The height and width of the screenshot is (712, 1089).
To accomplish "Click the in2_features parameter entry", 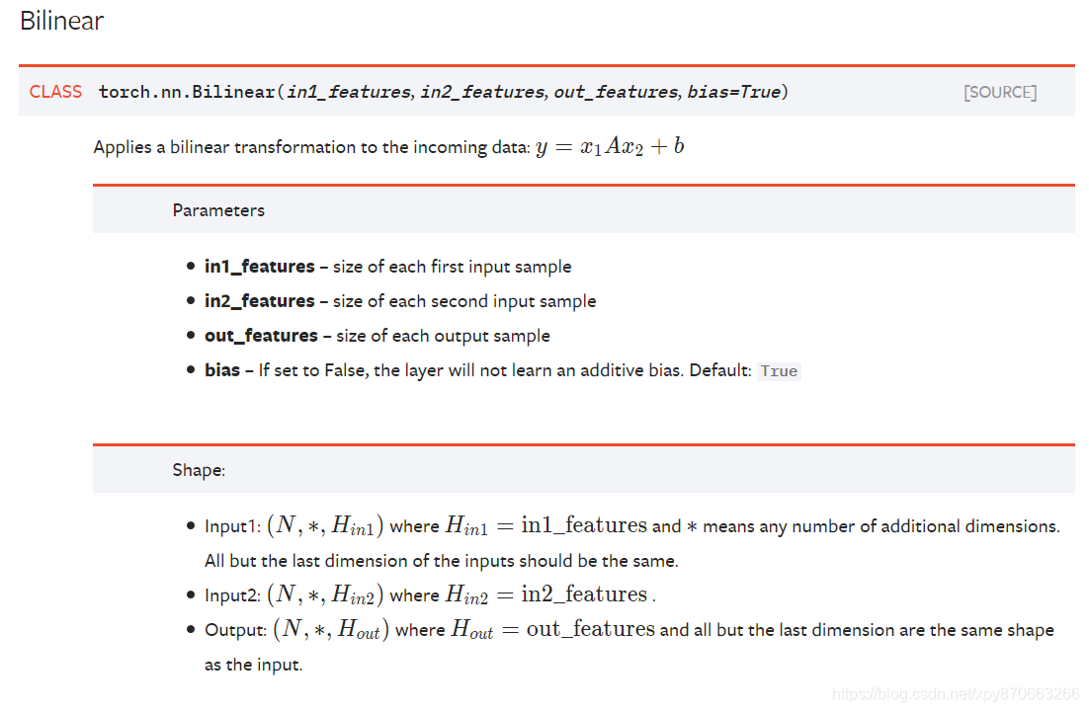I will click(400, 301).
